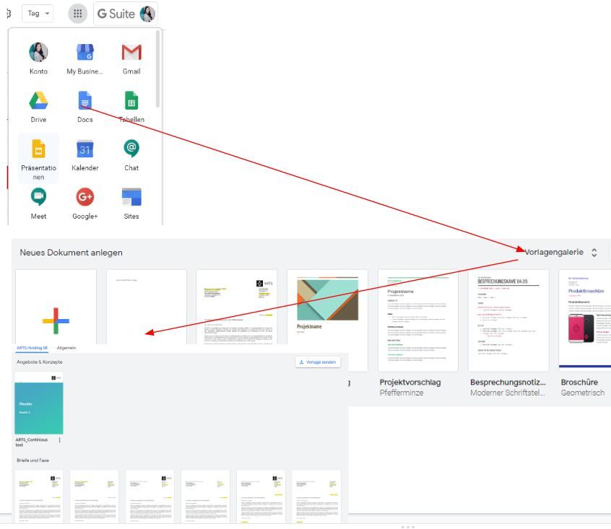Click the apps menu vertical scrollbar
The image size is (611, 529).
pyautogui.click(x=158, y=69)
